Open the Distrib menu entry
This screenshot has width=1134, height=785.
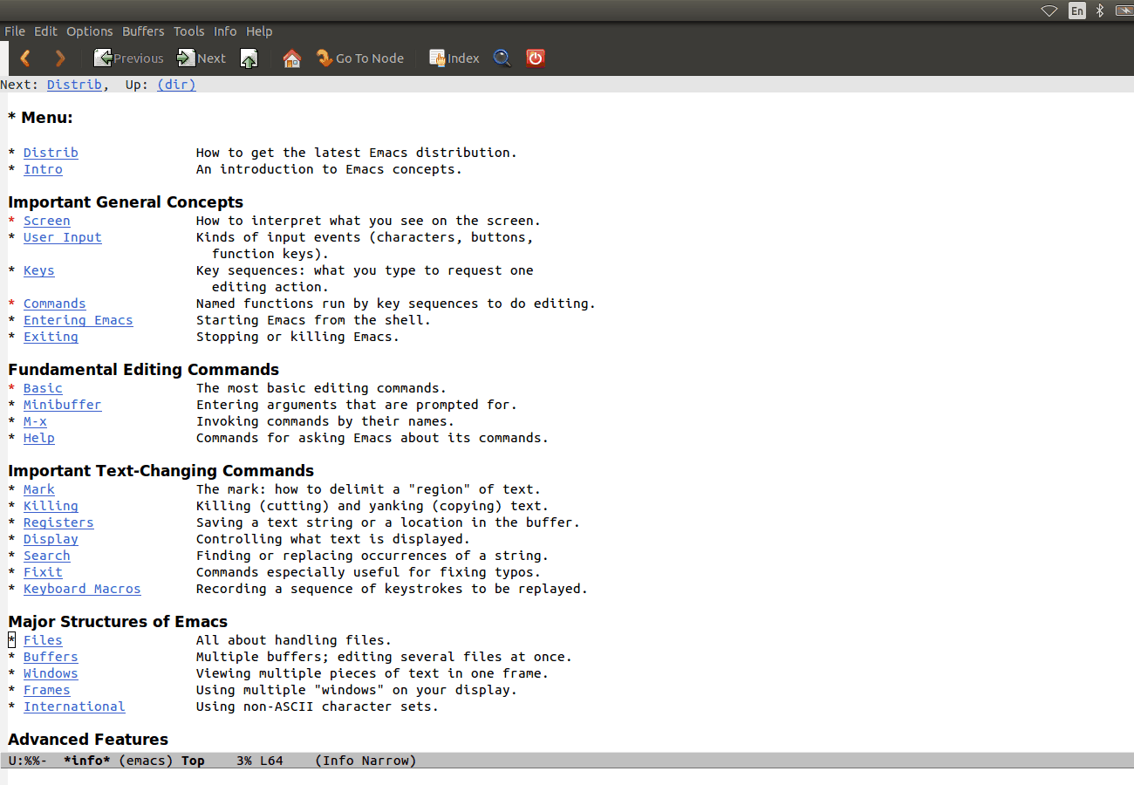(51, 153)
